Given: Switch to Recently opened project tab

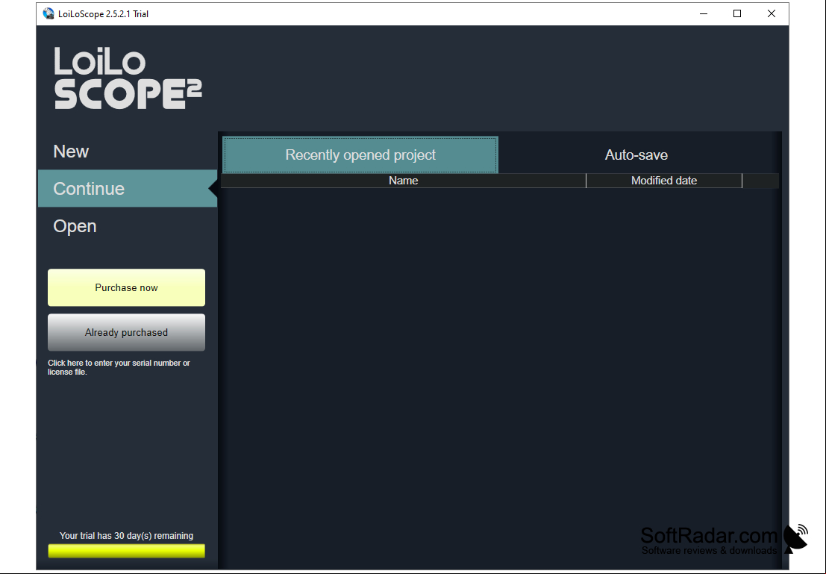Looking at the screenshot, I should [360, 155].
